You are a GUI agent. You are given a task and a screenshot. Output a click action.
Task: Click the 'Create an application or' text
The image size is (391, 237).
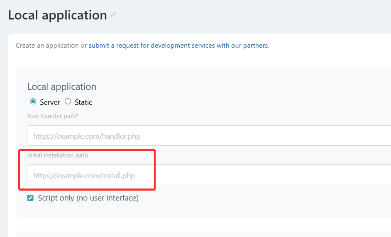tap(51, 46)
